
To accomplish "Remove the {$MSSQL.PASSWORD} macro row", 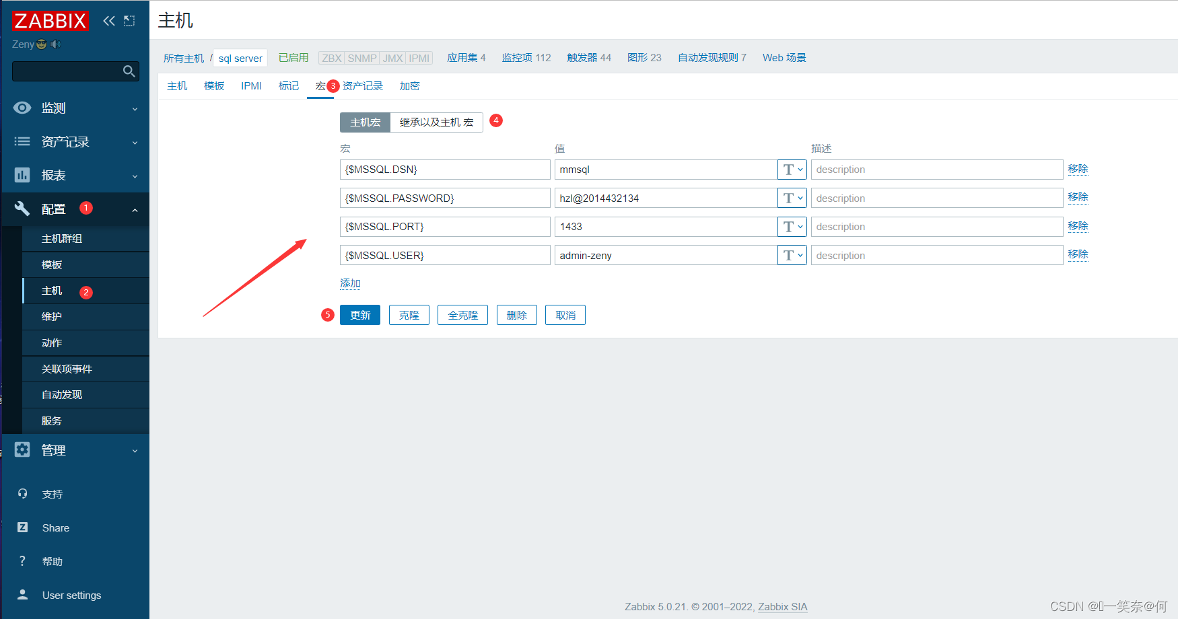I will coord(1078,197).
